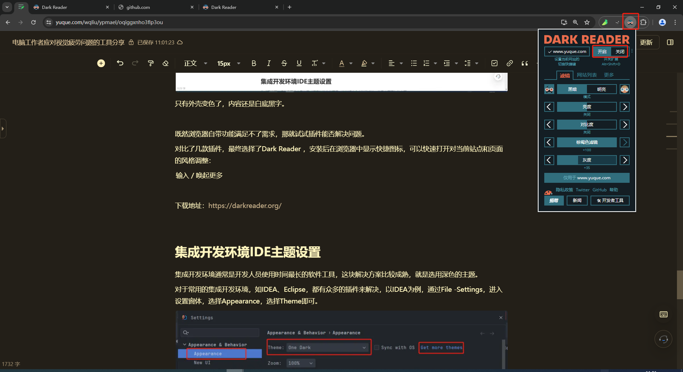This screenshot has width=683, height=372.
Task: Insert a task checkbox item
Action: [x=494, y=63]
